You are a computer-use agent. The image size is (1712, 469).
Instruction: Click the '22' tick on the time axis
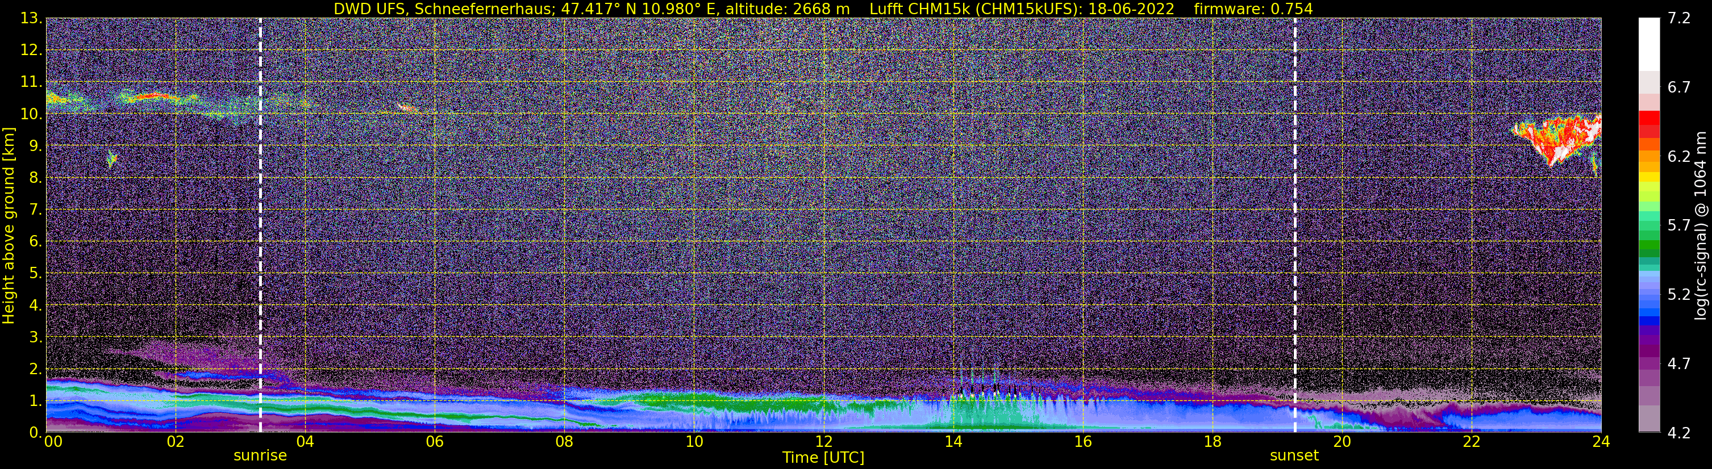(x=1472, y=442)
